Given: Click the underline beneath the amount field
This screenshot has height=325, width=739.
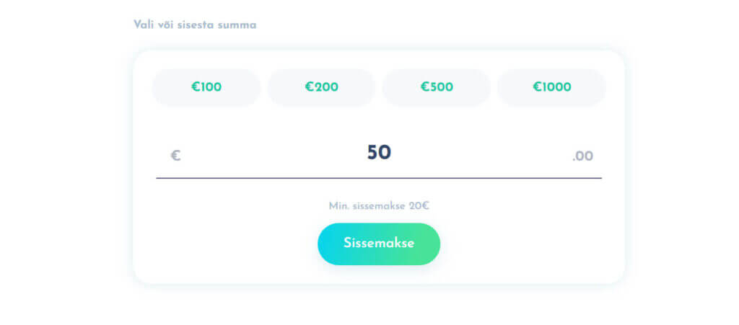Looking at the screenshot, I should (379, 178).
